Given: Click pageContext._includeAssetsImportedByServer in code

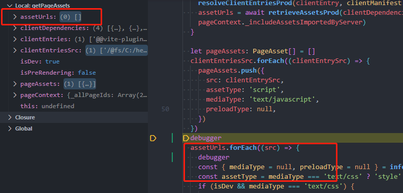Looking at the screenshot, I should coord(280,22).
